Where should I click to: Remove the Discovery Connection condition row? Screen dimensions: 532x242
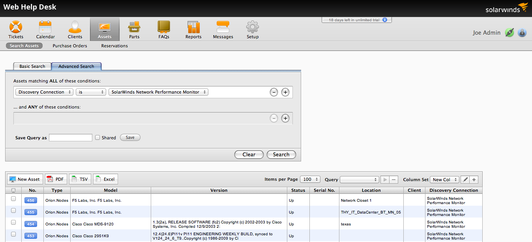(274, 92)
